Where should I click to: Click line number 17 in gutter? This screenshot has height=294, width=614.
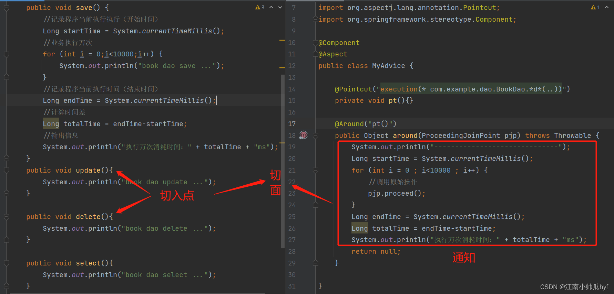(292, 124)
